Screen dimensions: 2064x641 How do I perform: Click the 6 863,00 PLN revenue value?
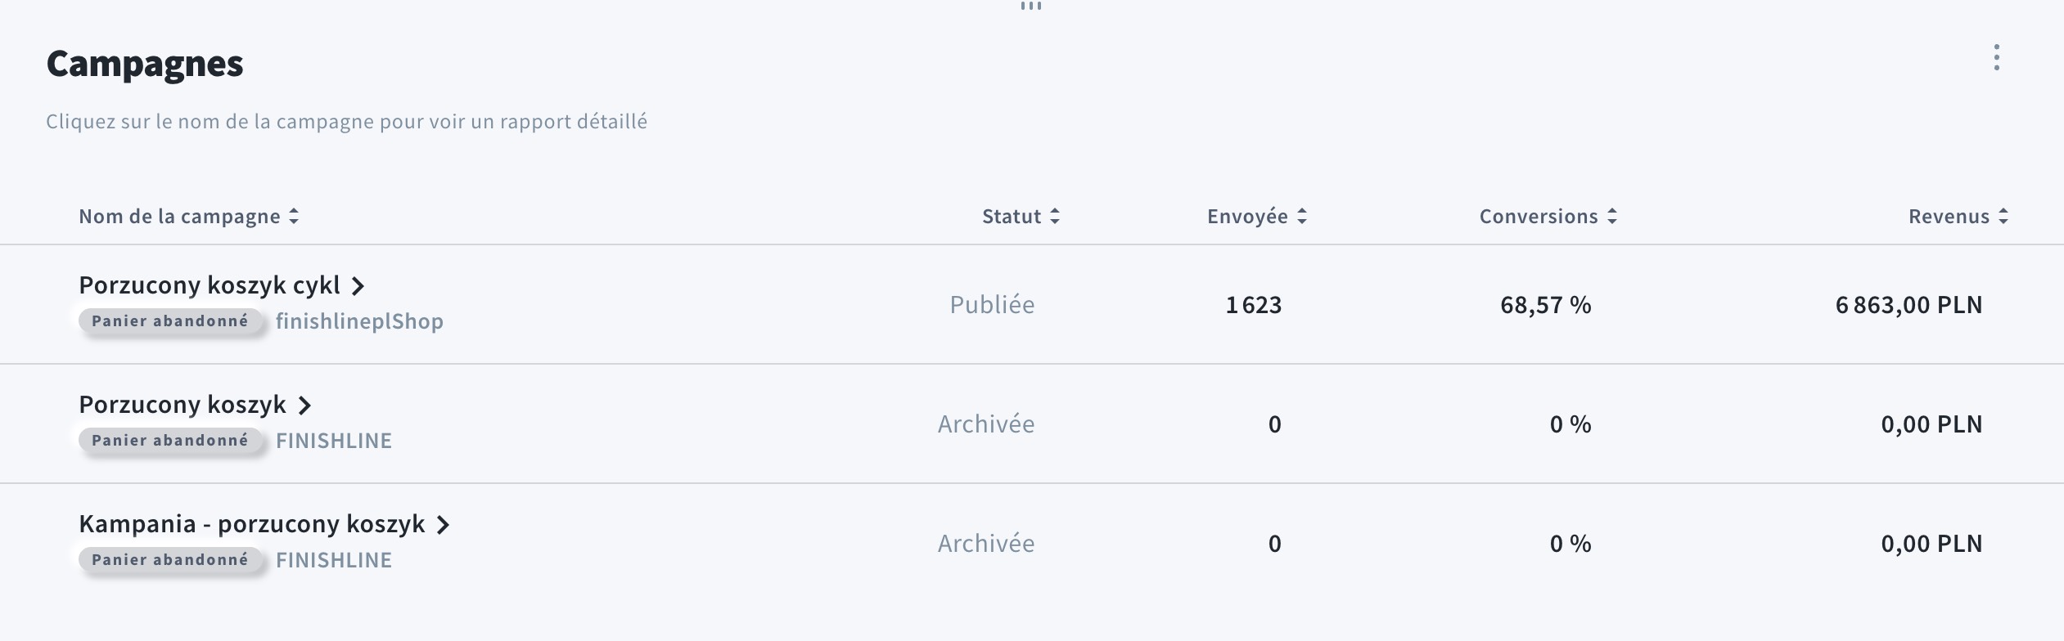1909,305
